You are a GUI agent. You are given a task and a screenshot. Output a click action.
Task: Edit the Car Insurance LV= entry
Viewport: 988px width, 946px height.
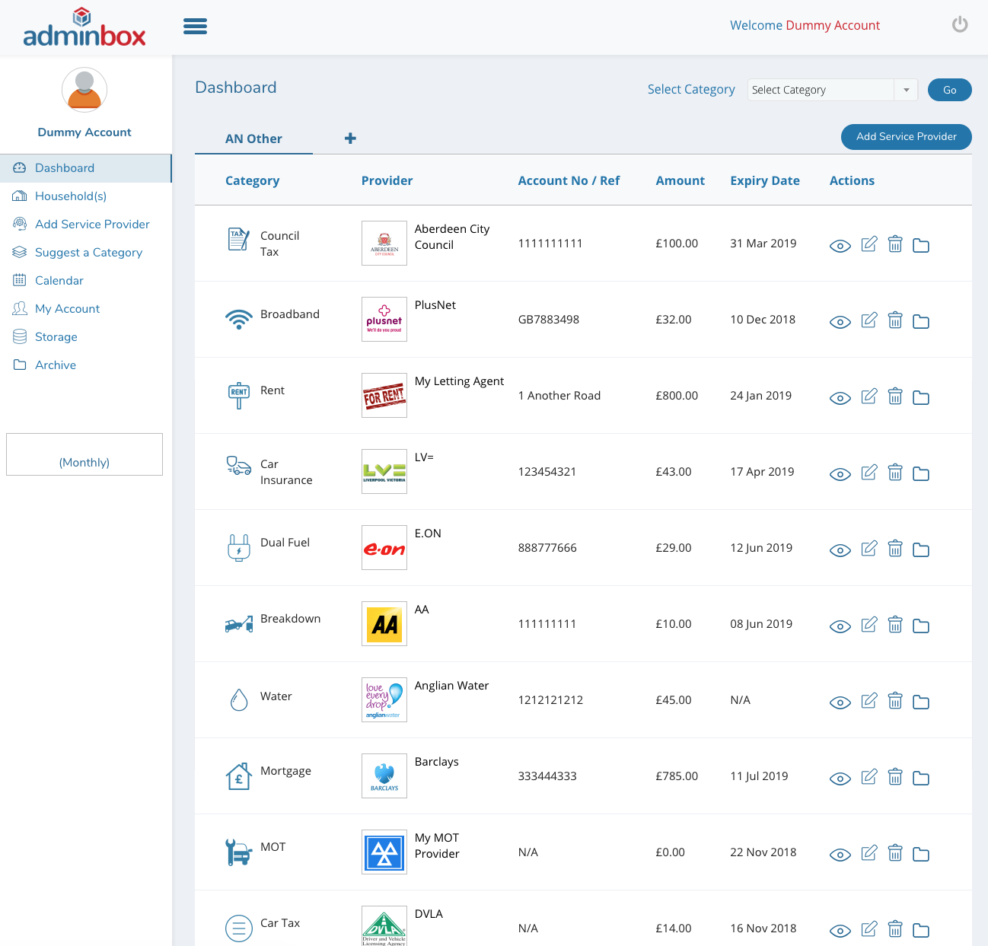869,473
